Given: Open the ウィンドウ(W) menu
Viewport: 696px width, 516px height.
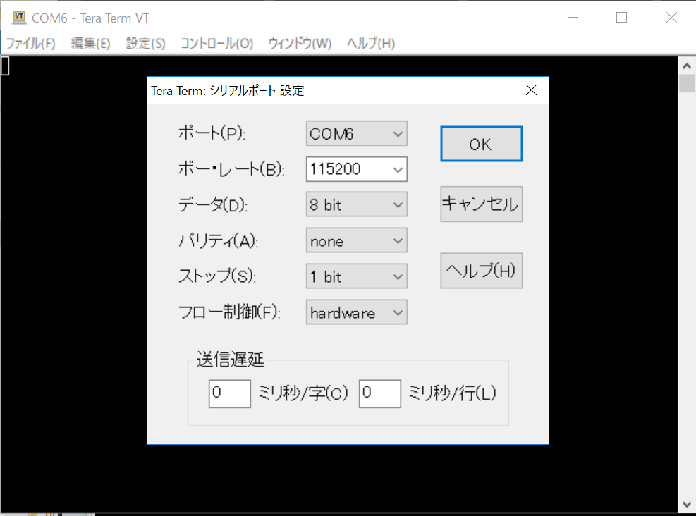Looking at the screenshot, I should click(299, 44).
